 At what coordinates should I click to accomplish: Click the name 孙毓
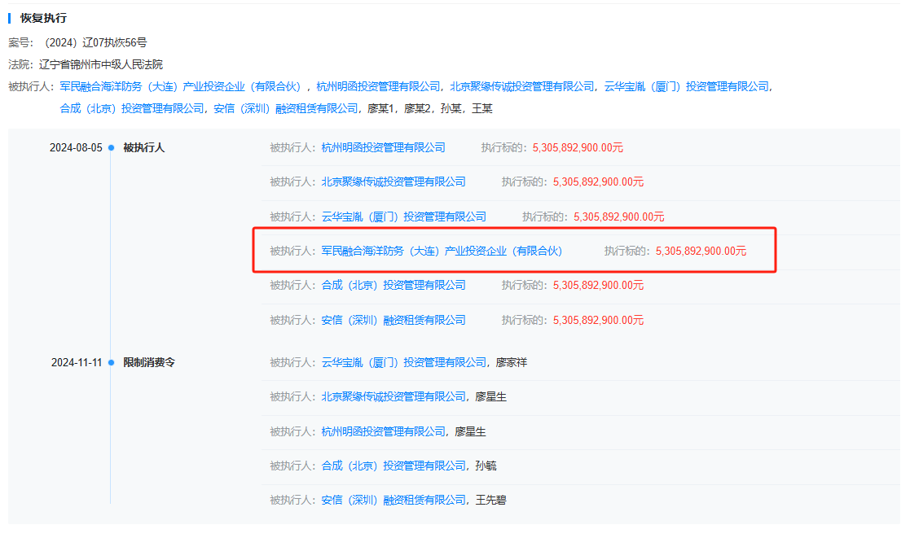(486, 466)
